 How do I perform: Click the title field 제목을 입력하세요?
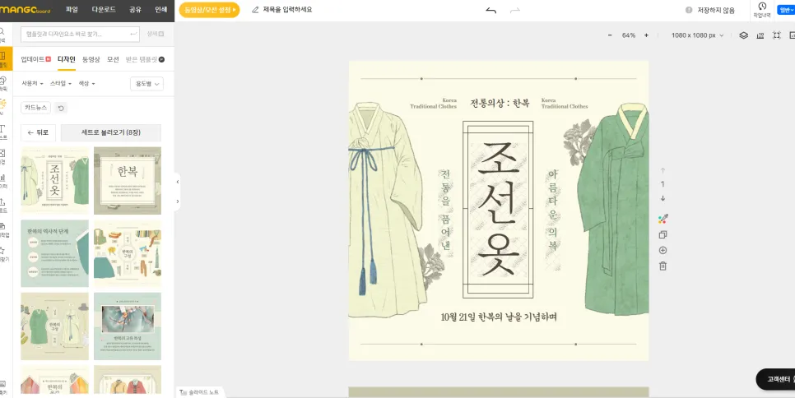point(287,10)
